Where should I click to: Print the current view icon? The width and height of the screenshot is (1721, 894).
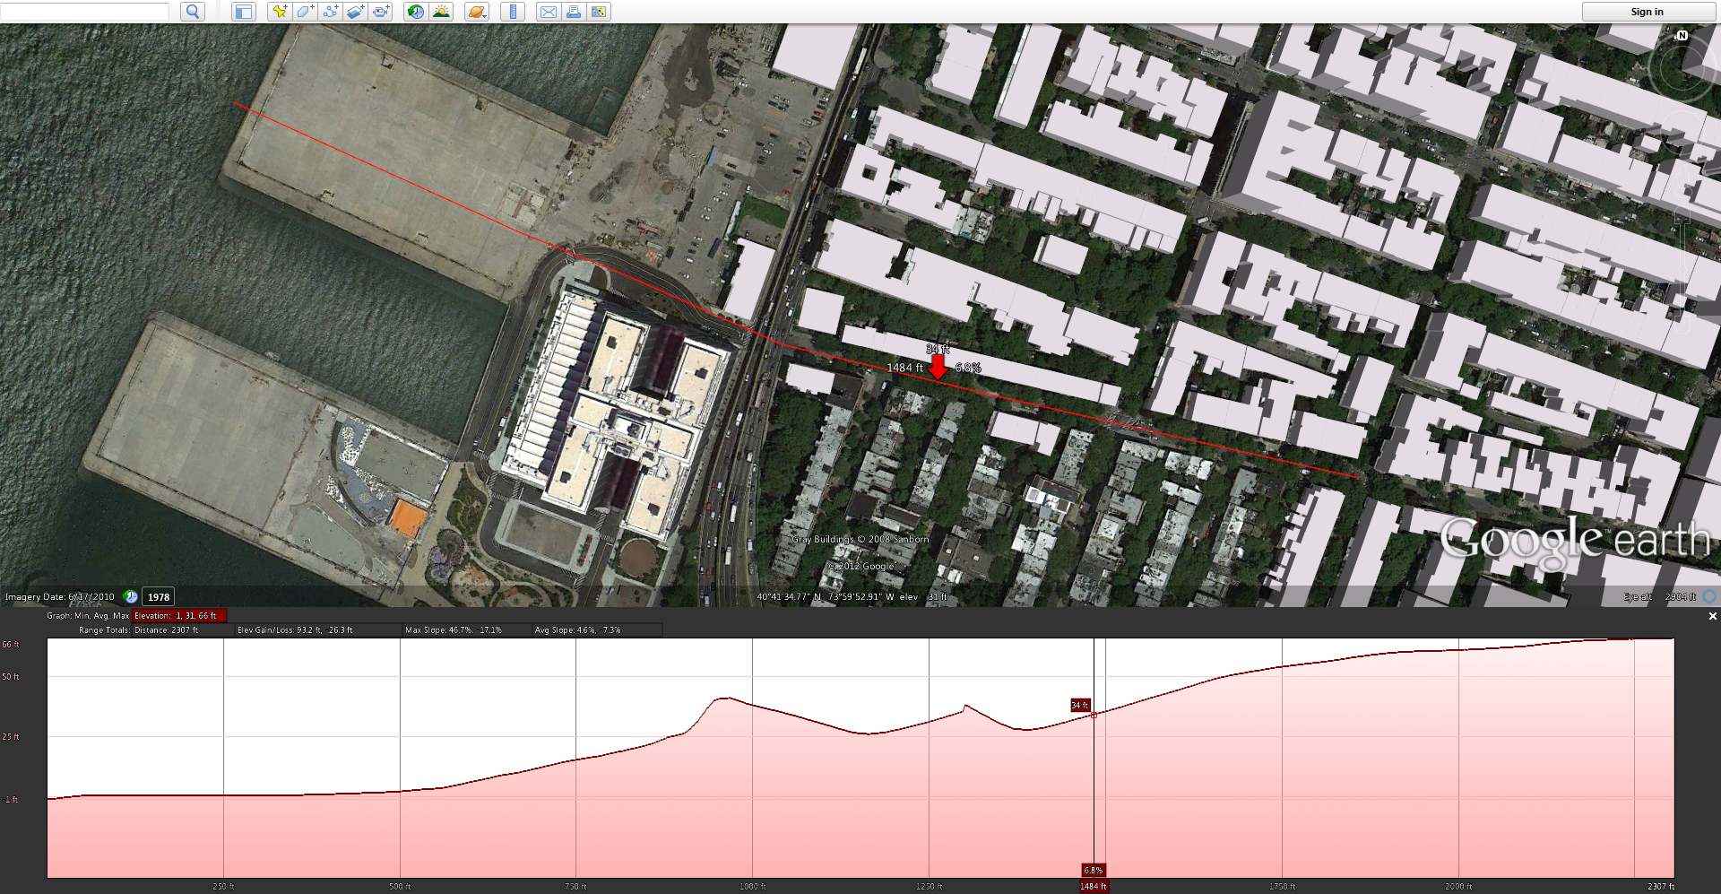[x=573, y=12]
